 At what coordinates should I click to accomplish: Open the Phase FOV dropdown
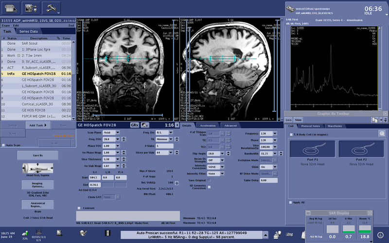pyautogui.click(x=118, y=146)
